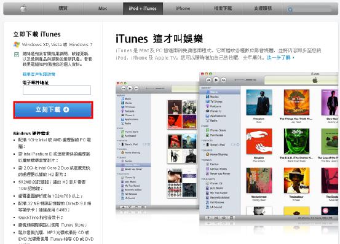Select Genius in front iTunes sidebar
Viewport: 340px width, 244px height.
point(212,164)
